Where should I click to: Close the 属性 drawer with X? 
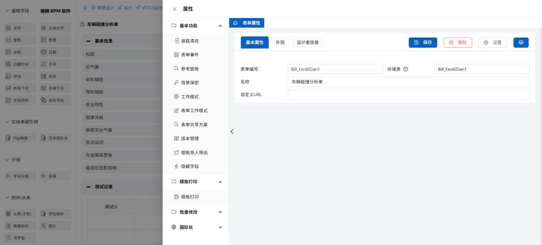175,9
